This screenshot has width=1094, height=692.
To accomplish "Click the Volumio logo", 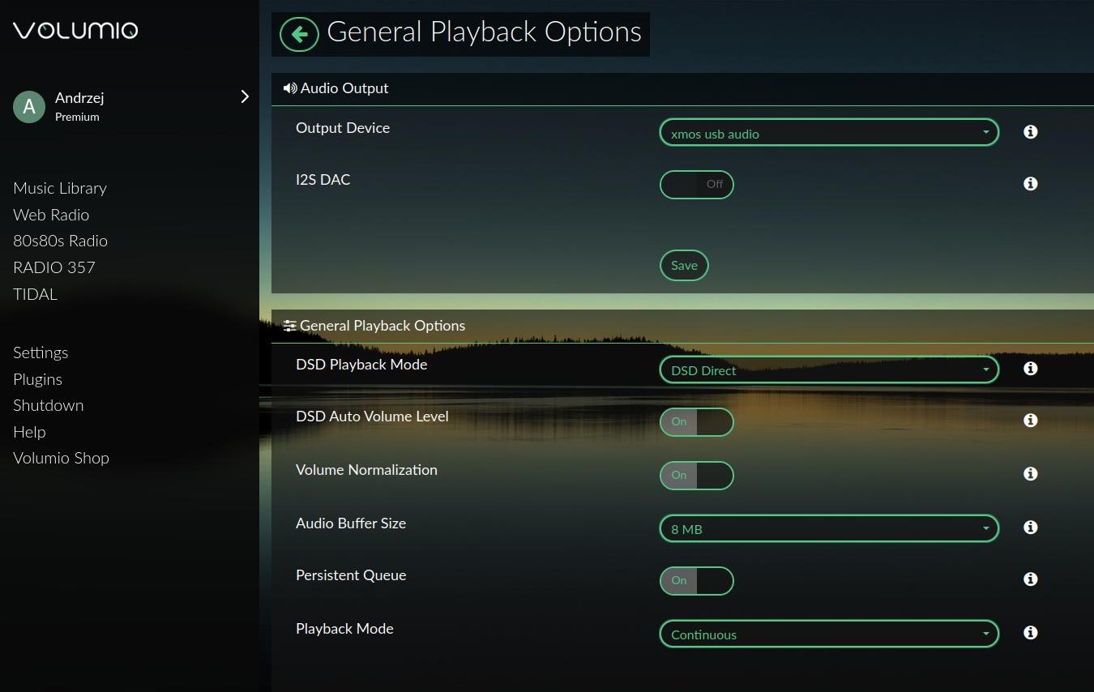I will pos(75,31).
